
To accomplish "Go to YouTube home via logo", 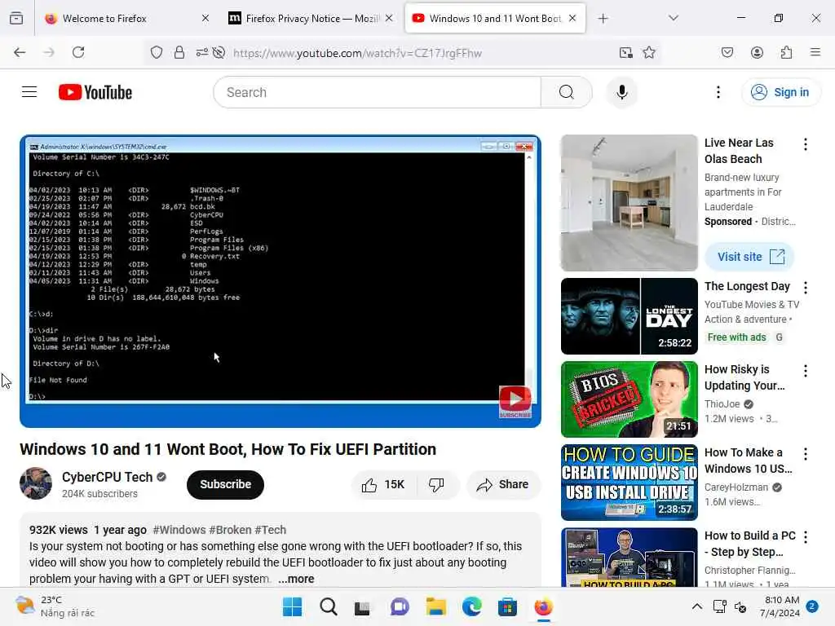I will click(95, 92).
